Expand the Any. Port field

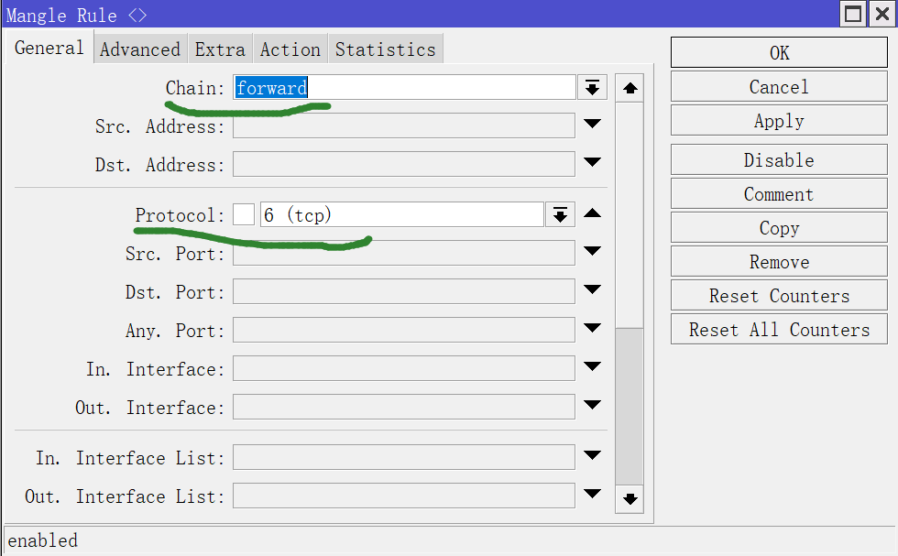(592, 330)
